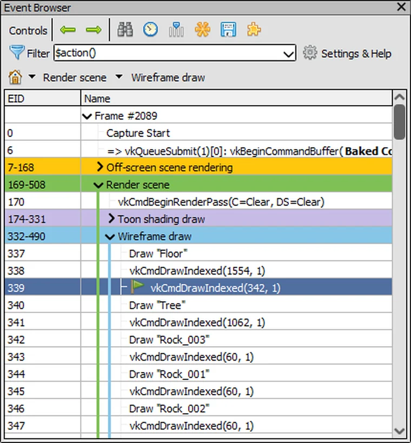The width and height of the screenshot is (411, 443).
Task: Click the vertical scrollbar thumb
Action: point(400,122)
